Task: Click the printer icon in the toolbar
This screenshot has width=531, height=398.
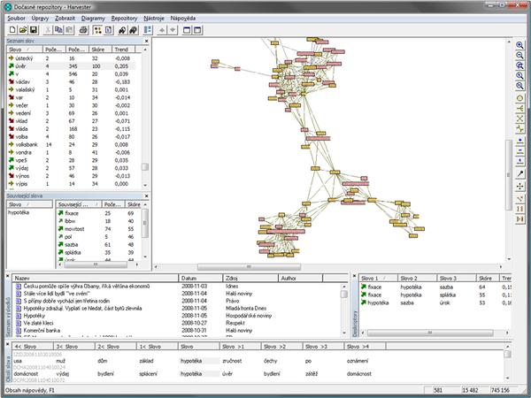Action: pyautogui.click(x=83, y=30)
